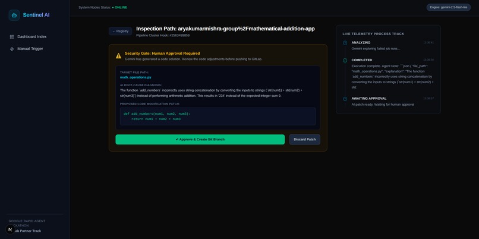Click the GOOGLE RAPID AGENT HACKATHON footer text

pos(27,223)
